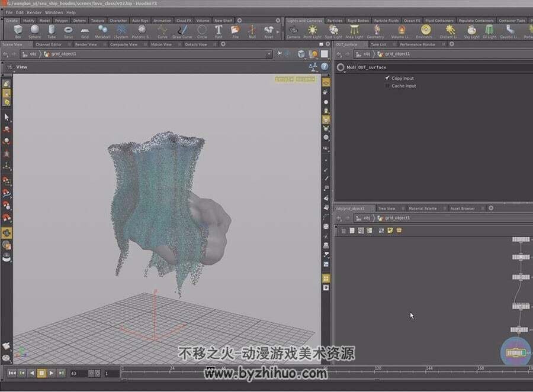Select the Grid shelf tool

point(85,31)
